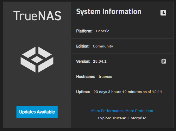176x131 pixels.
Task: Select the System Information heading
Action: (x=109, y=12)
